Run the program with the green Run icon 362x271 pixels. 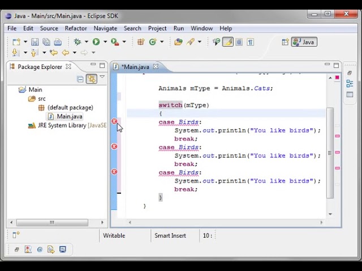[x=96, y=42]
